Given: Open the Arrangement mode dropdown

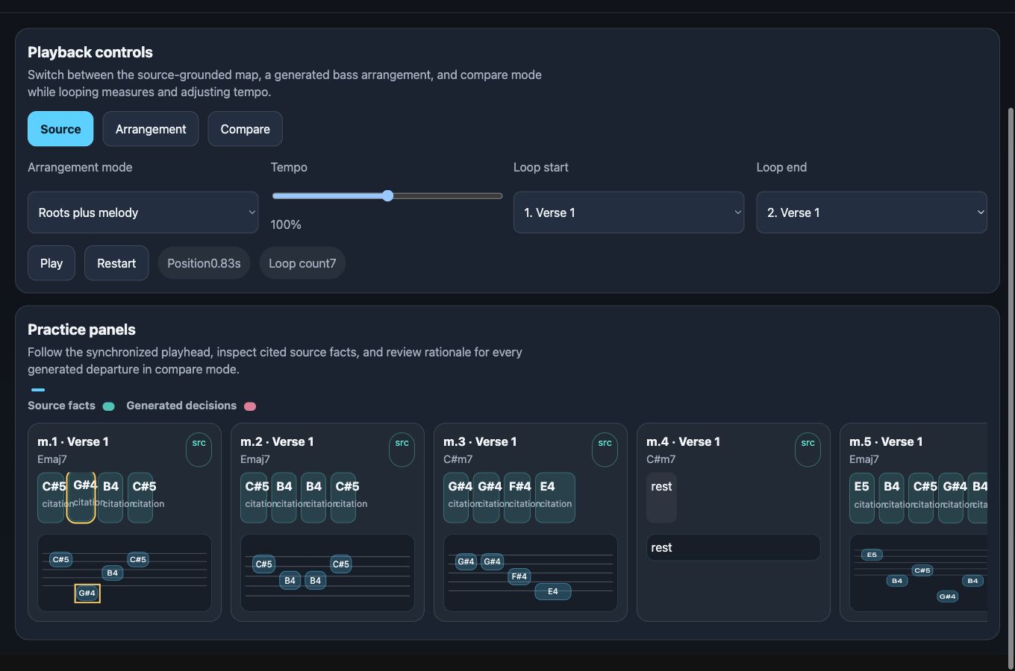Looking at the screenshot, I should coord(143,212).
